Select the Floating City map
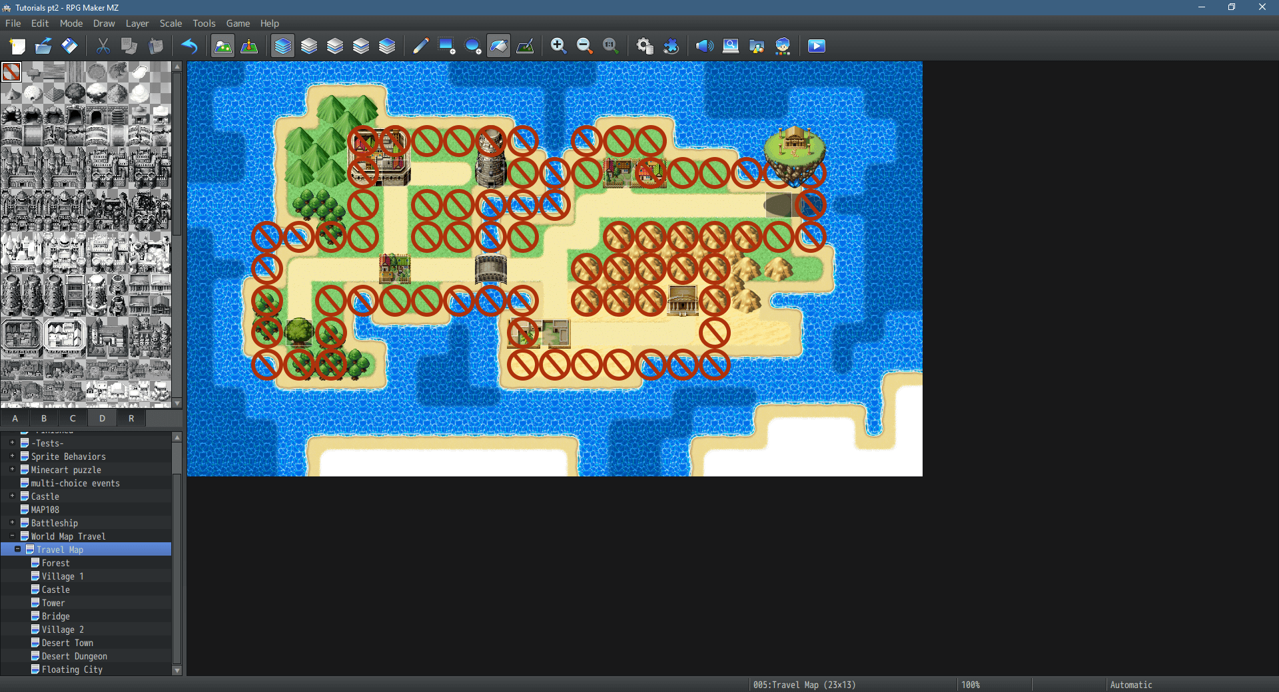This screenshot has height=692, width=1279. tap(72, 669)
